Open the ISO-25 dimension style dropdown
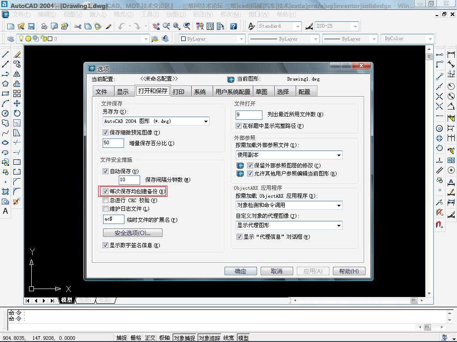 point(355,26)
